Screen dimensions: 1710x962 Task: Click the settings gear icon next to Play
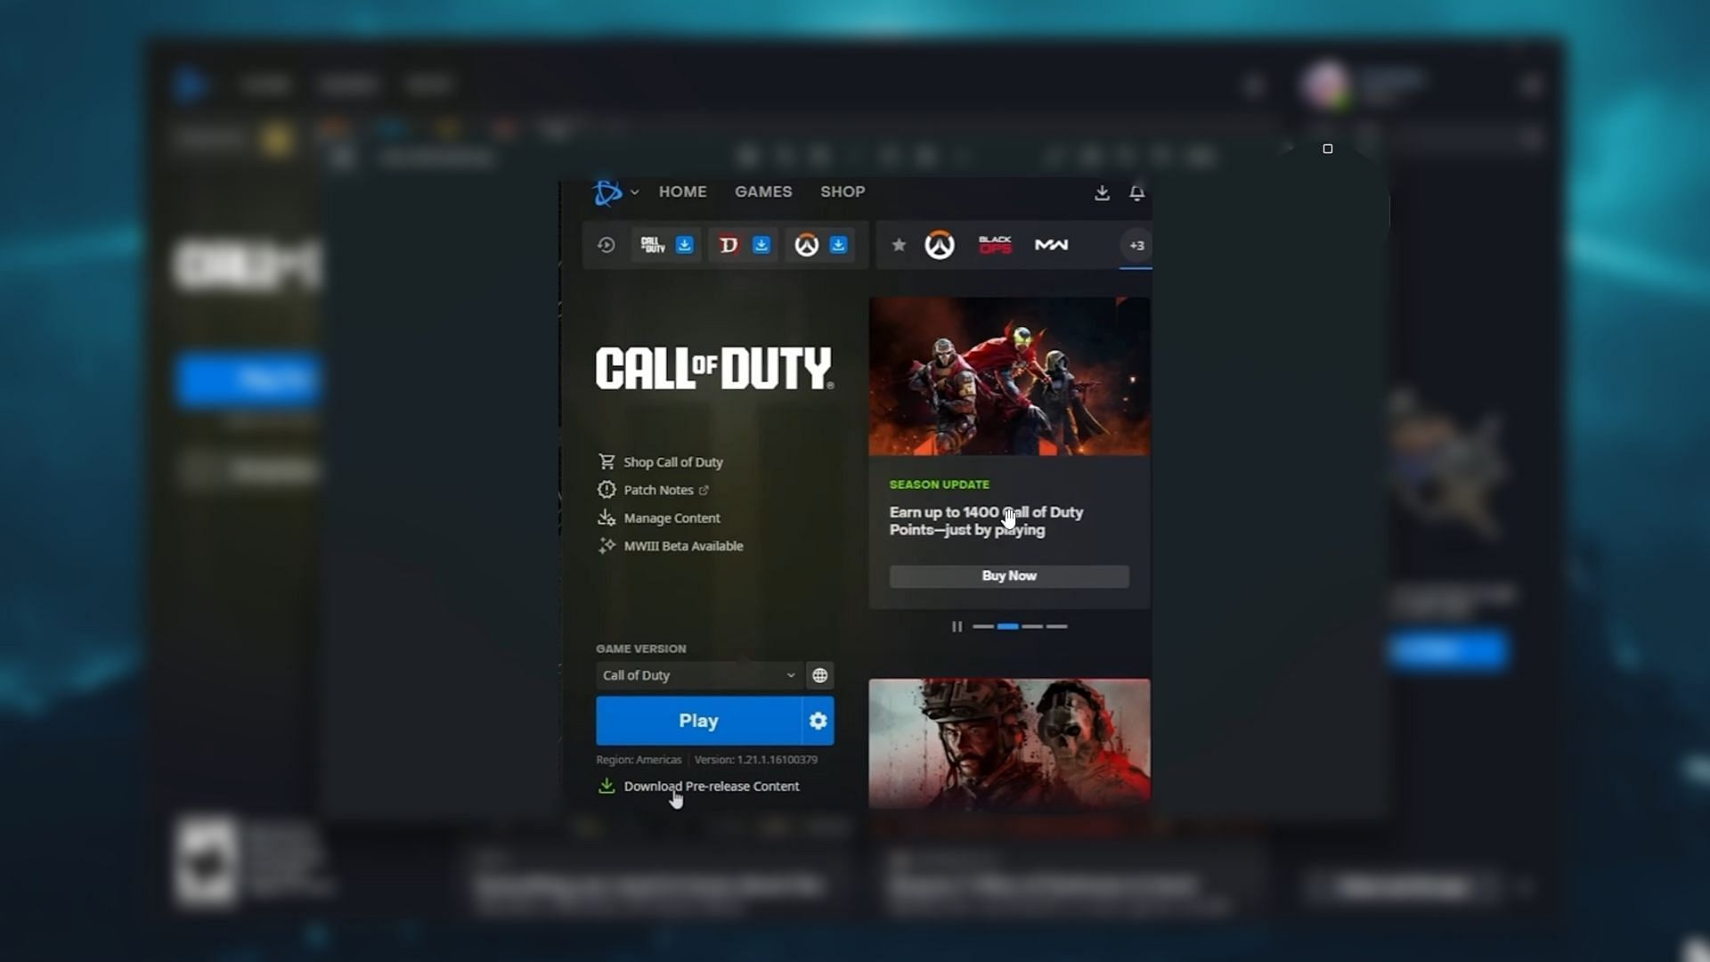818,720
